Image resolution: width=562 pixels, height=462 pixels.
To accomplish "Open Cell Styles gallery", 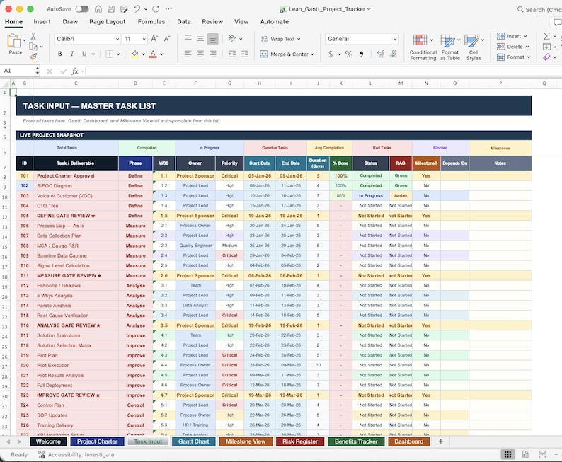I will click(x=474, y=47).
